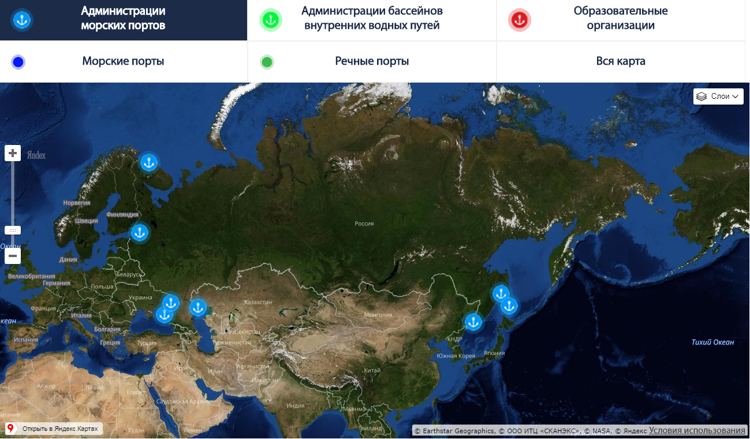Screen dimensions: 750x439
Task: Open Условия использования link
Action: click(x=697, y=430)
